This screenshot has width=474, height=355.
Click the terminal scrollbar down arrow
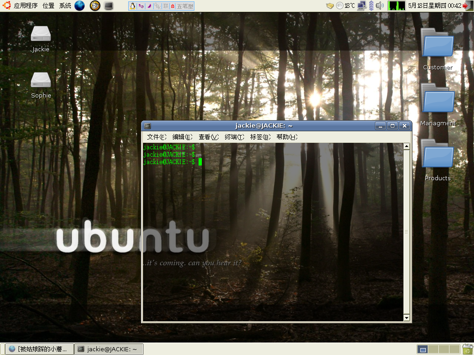(x=406, y=318)
